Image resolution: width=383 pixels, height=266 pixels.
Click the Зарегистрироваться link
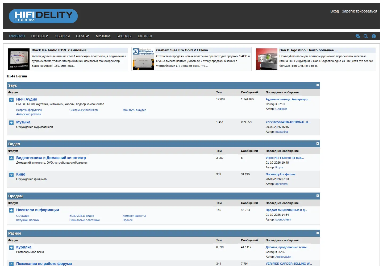pos(360,11)
